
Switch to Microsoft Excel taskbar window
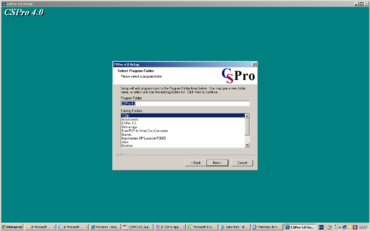(202, 227)
